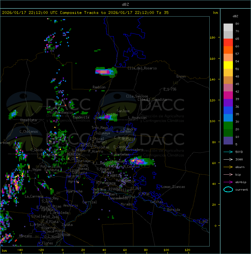The image size is (251, 254).
Task: Click the Cacheuta label
Action: point(52,170)
